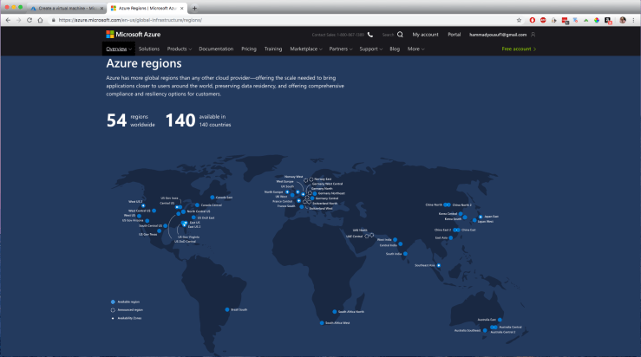The height and width of the screenshot is (357, 641).
Task: Click the Azure regions page heading
Action: [144, 63]
